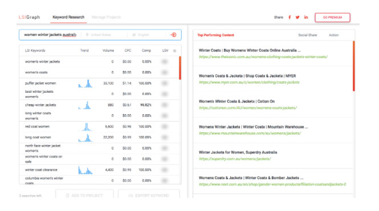Open the Manage Projects tab

(106, 18)
